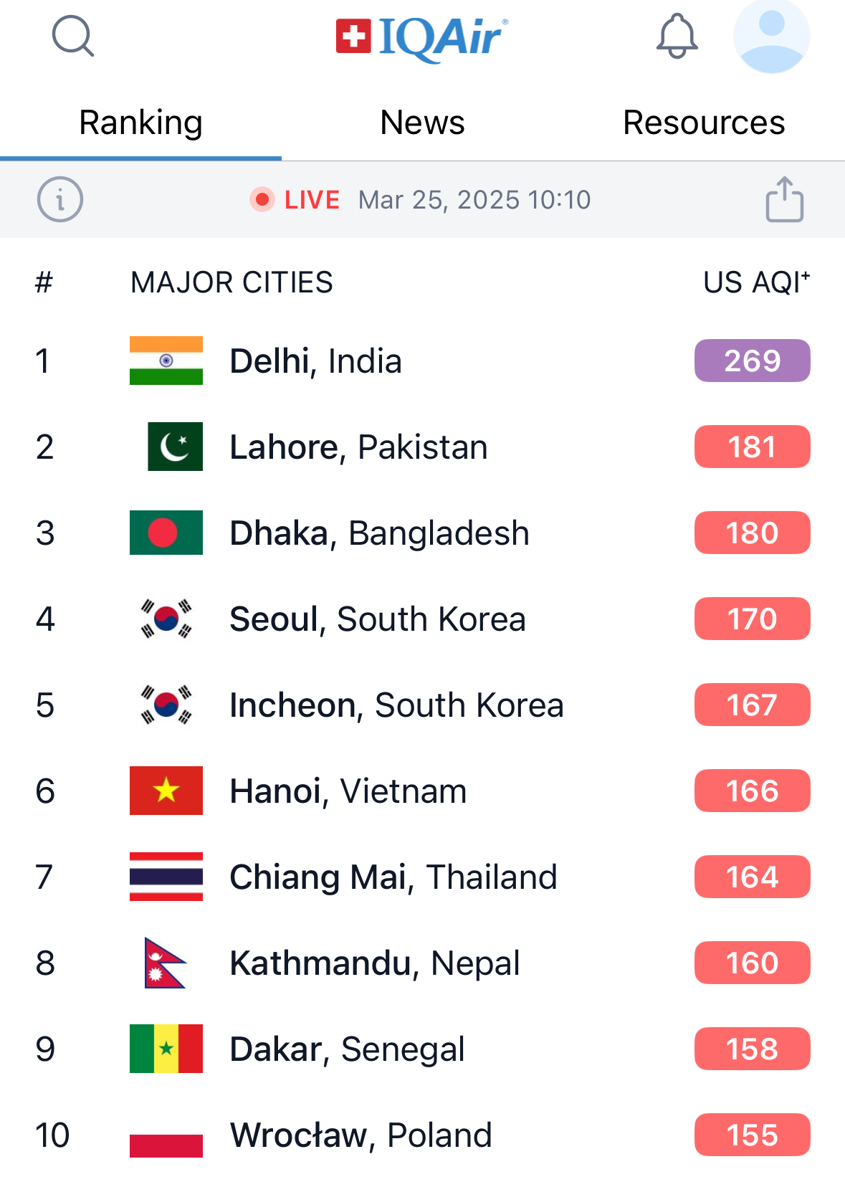Open Lahore, Pakistan ranking entry
Screen dimensions: 845x1187
(x=358, y=447)
